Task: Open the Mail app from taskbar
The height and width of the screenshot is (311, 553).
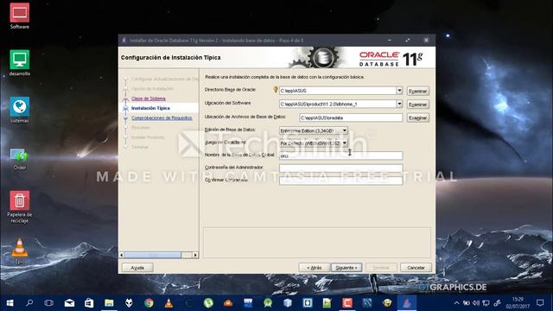Action: 69,303
